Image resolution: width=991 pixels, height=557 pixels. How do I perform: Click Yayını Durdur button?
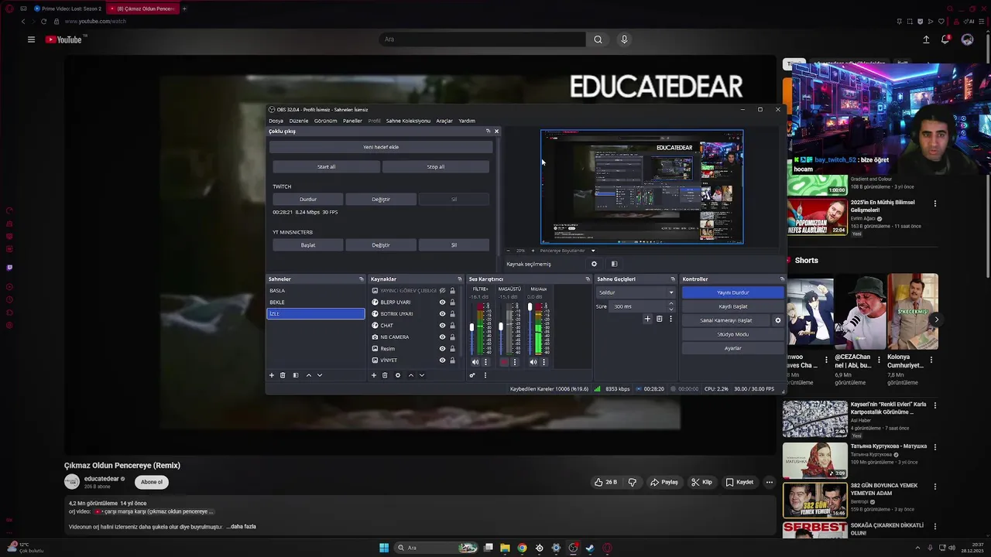pos(732,292)
